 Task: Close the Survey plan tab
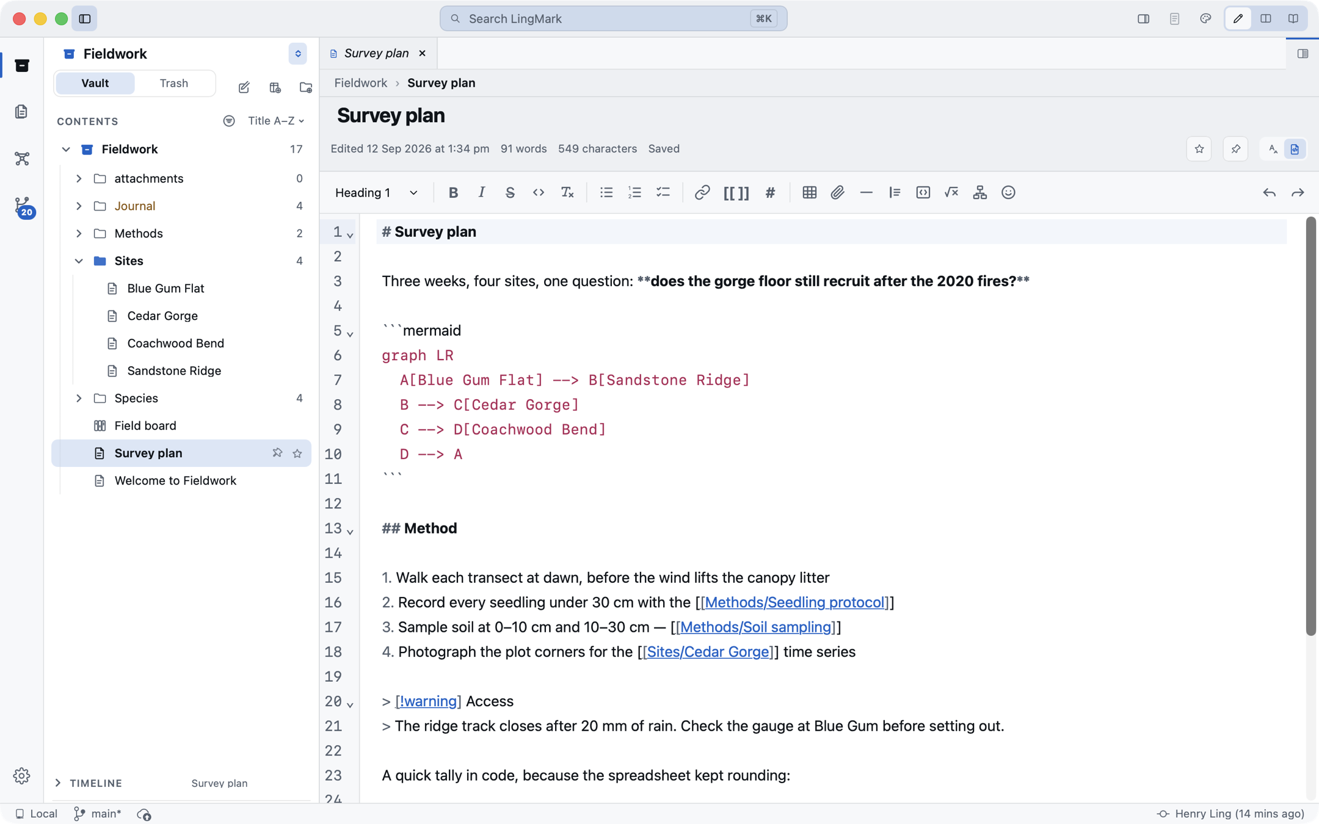coord(422,53)
